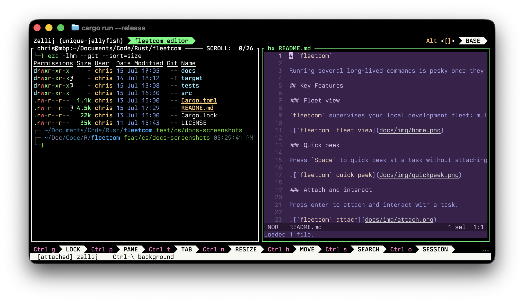Click the Zellij (unique-jellyfish) session name
The height and width of the screenshot is (302, 524).
(78, 41)
